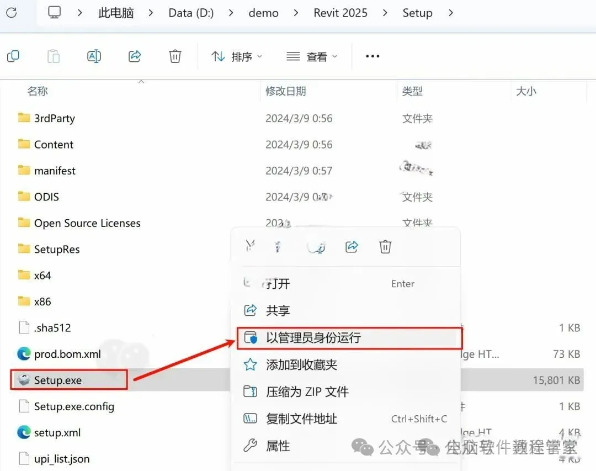Navigate to Data (D:) in breadcrumb
596x471 pixels.
click(191, 13)
